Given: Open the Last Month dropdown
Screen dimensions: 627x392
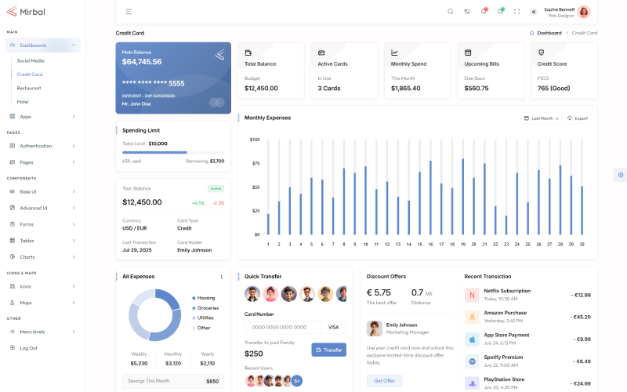Looking at the screenshot, I should [x=542, y=118].
